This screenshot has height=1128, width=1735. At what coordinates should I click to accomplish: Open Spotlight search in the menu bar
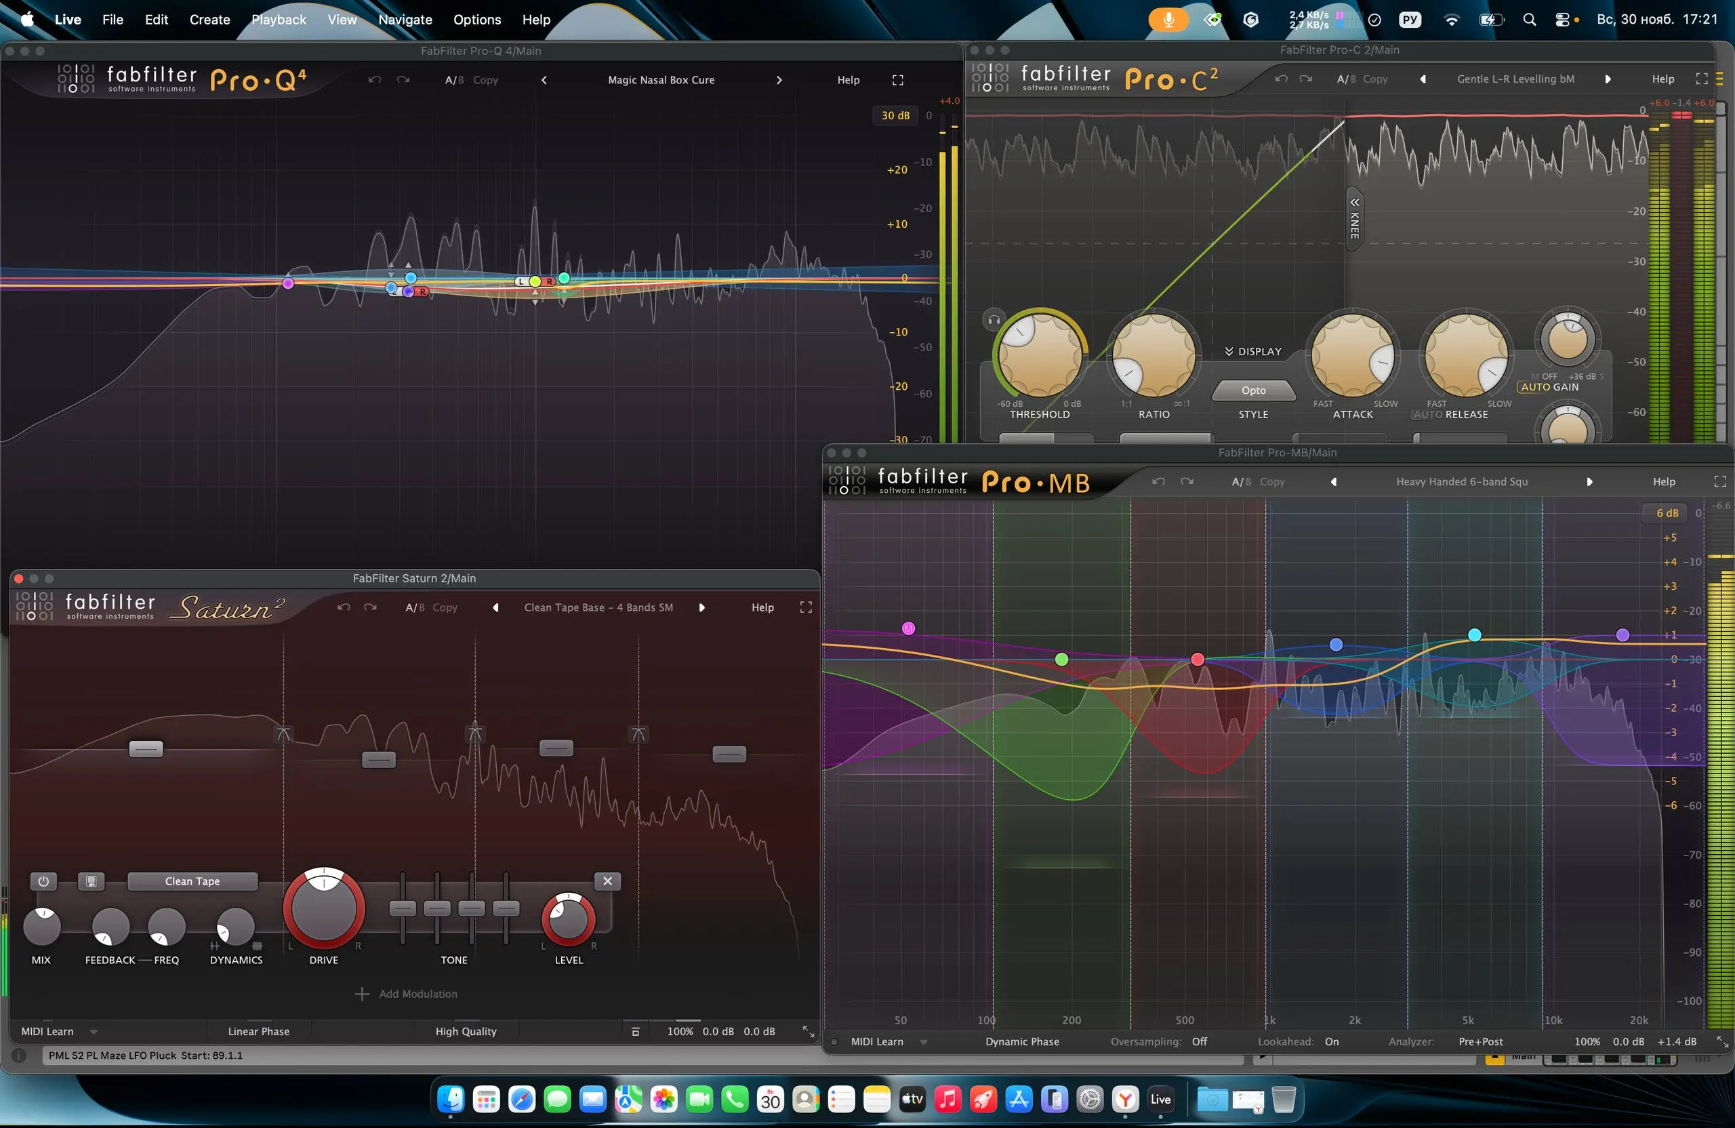[1530, 20]
